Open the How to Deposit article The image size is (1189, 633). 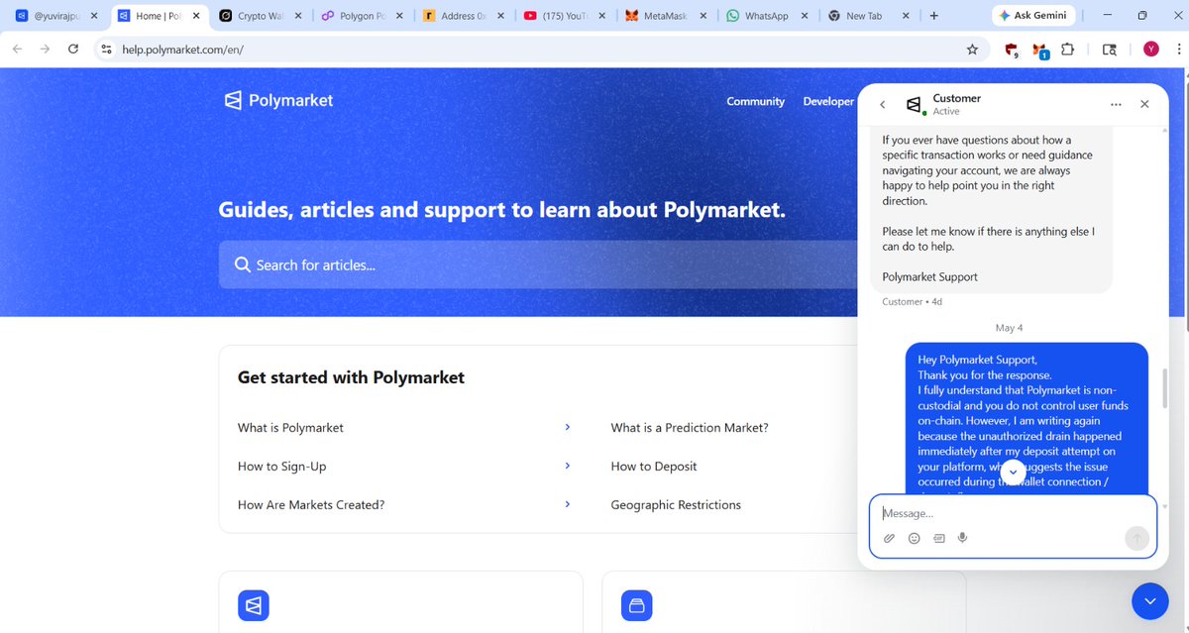click(654, 467)
